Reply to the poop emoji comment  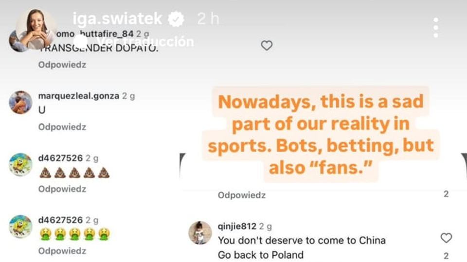tap(62, 189)
